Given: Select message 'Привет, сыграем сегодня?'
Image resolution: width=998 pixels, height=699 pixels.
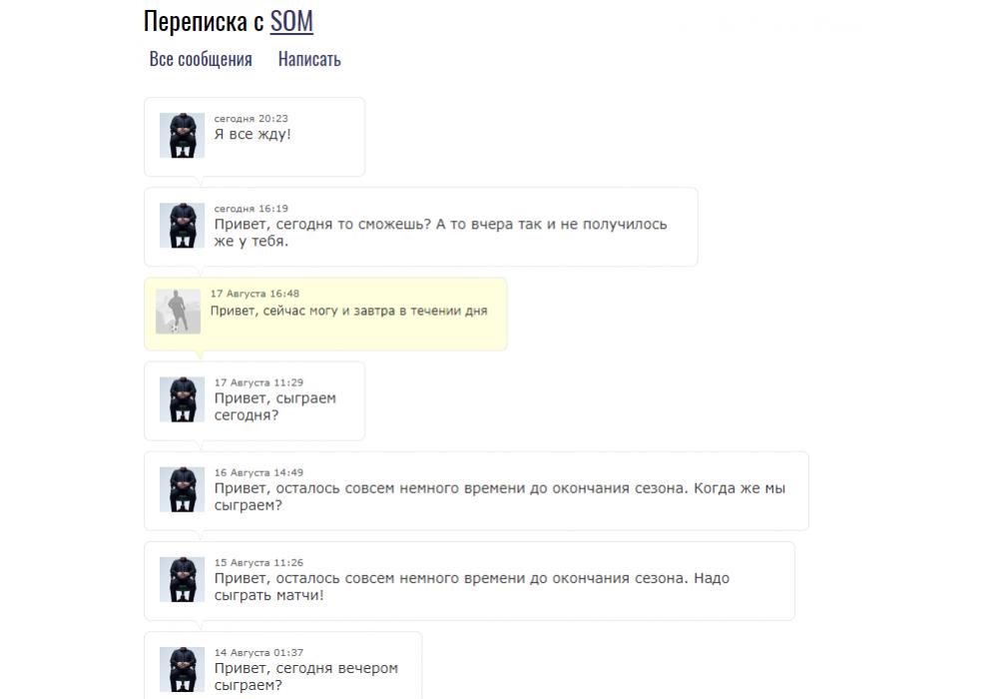Looking at the screenshot, I should click(254, 401).
